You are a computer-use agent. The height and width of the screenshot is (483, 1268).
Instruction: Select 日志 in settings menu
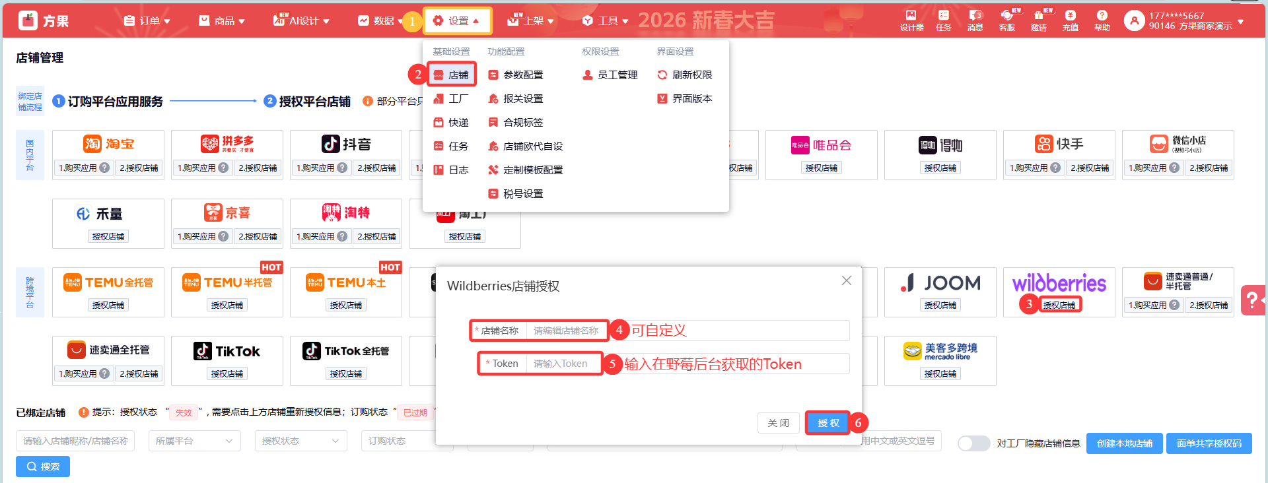coord(451,170)
